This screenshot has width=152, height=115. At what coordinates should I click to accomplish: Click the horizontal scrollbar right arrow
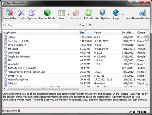(143, 88)
